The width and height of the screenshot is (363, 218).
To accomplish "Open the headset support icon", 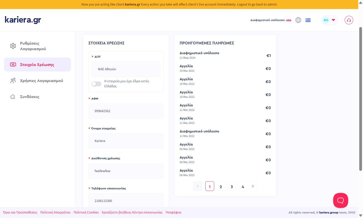I will [x=349, y=20].
